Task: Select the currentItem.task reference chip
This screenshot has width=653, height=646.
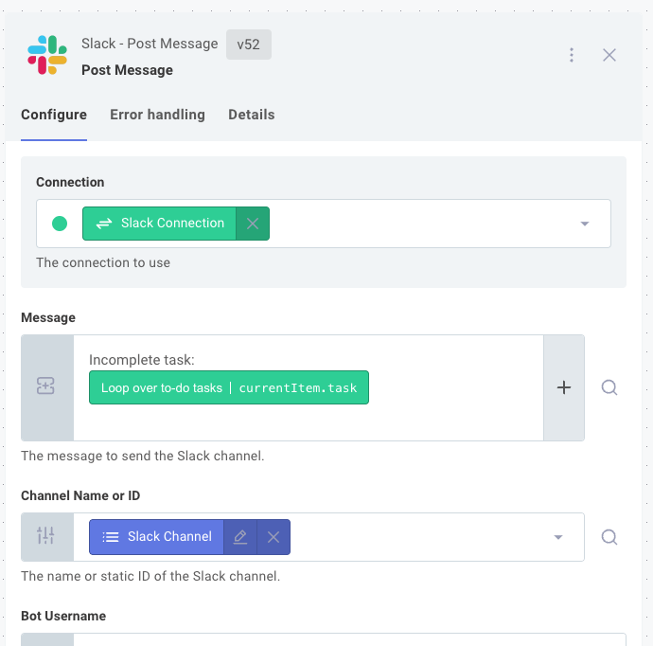Action: pos(229,387)
